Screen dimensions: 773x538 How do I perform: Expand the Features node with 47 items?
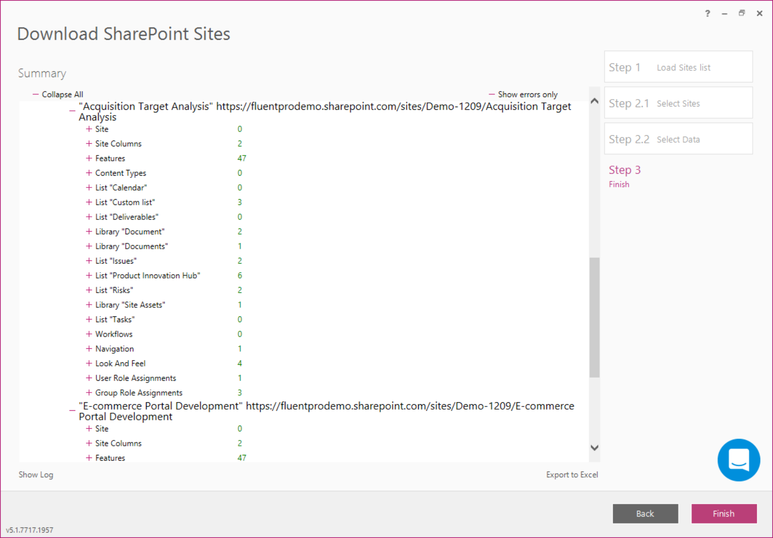tap(89, 158)
